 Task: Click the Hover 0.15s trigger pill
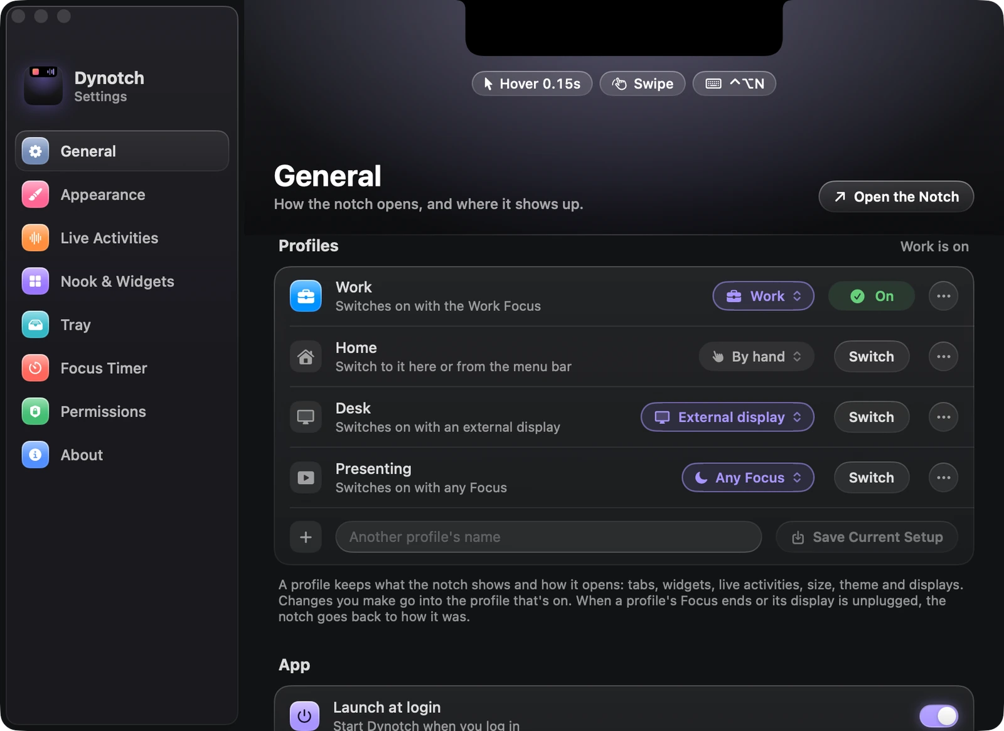[x=532, y=84]
